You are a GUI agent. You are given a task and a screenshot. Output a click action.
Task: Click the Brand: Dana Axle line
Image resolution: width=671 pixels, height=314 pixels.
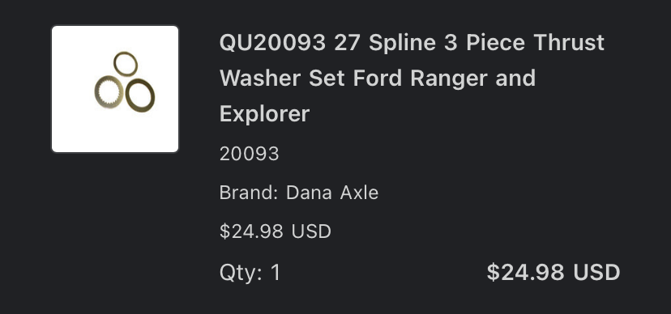coord(299,193)
